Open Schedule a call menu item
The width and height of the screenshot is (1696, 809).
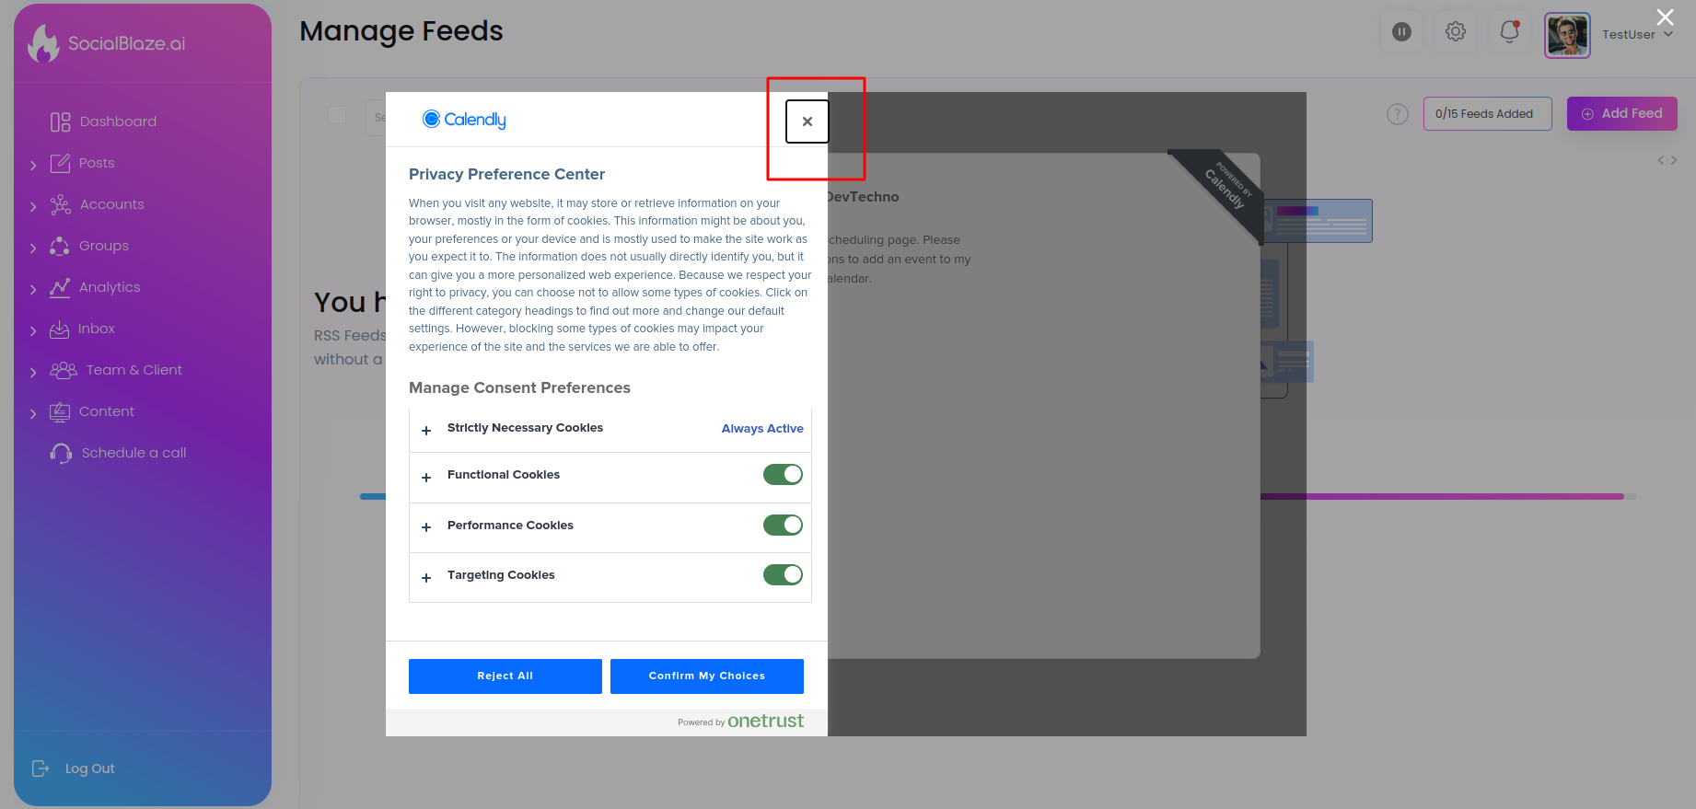click(134, 453)
